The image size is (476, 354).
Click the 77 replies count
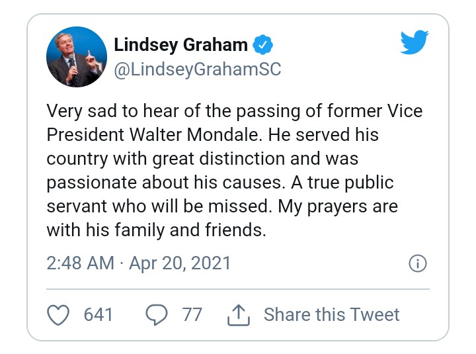click(192, 314)
